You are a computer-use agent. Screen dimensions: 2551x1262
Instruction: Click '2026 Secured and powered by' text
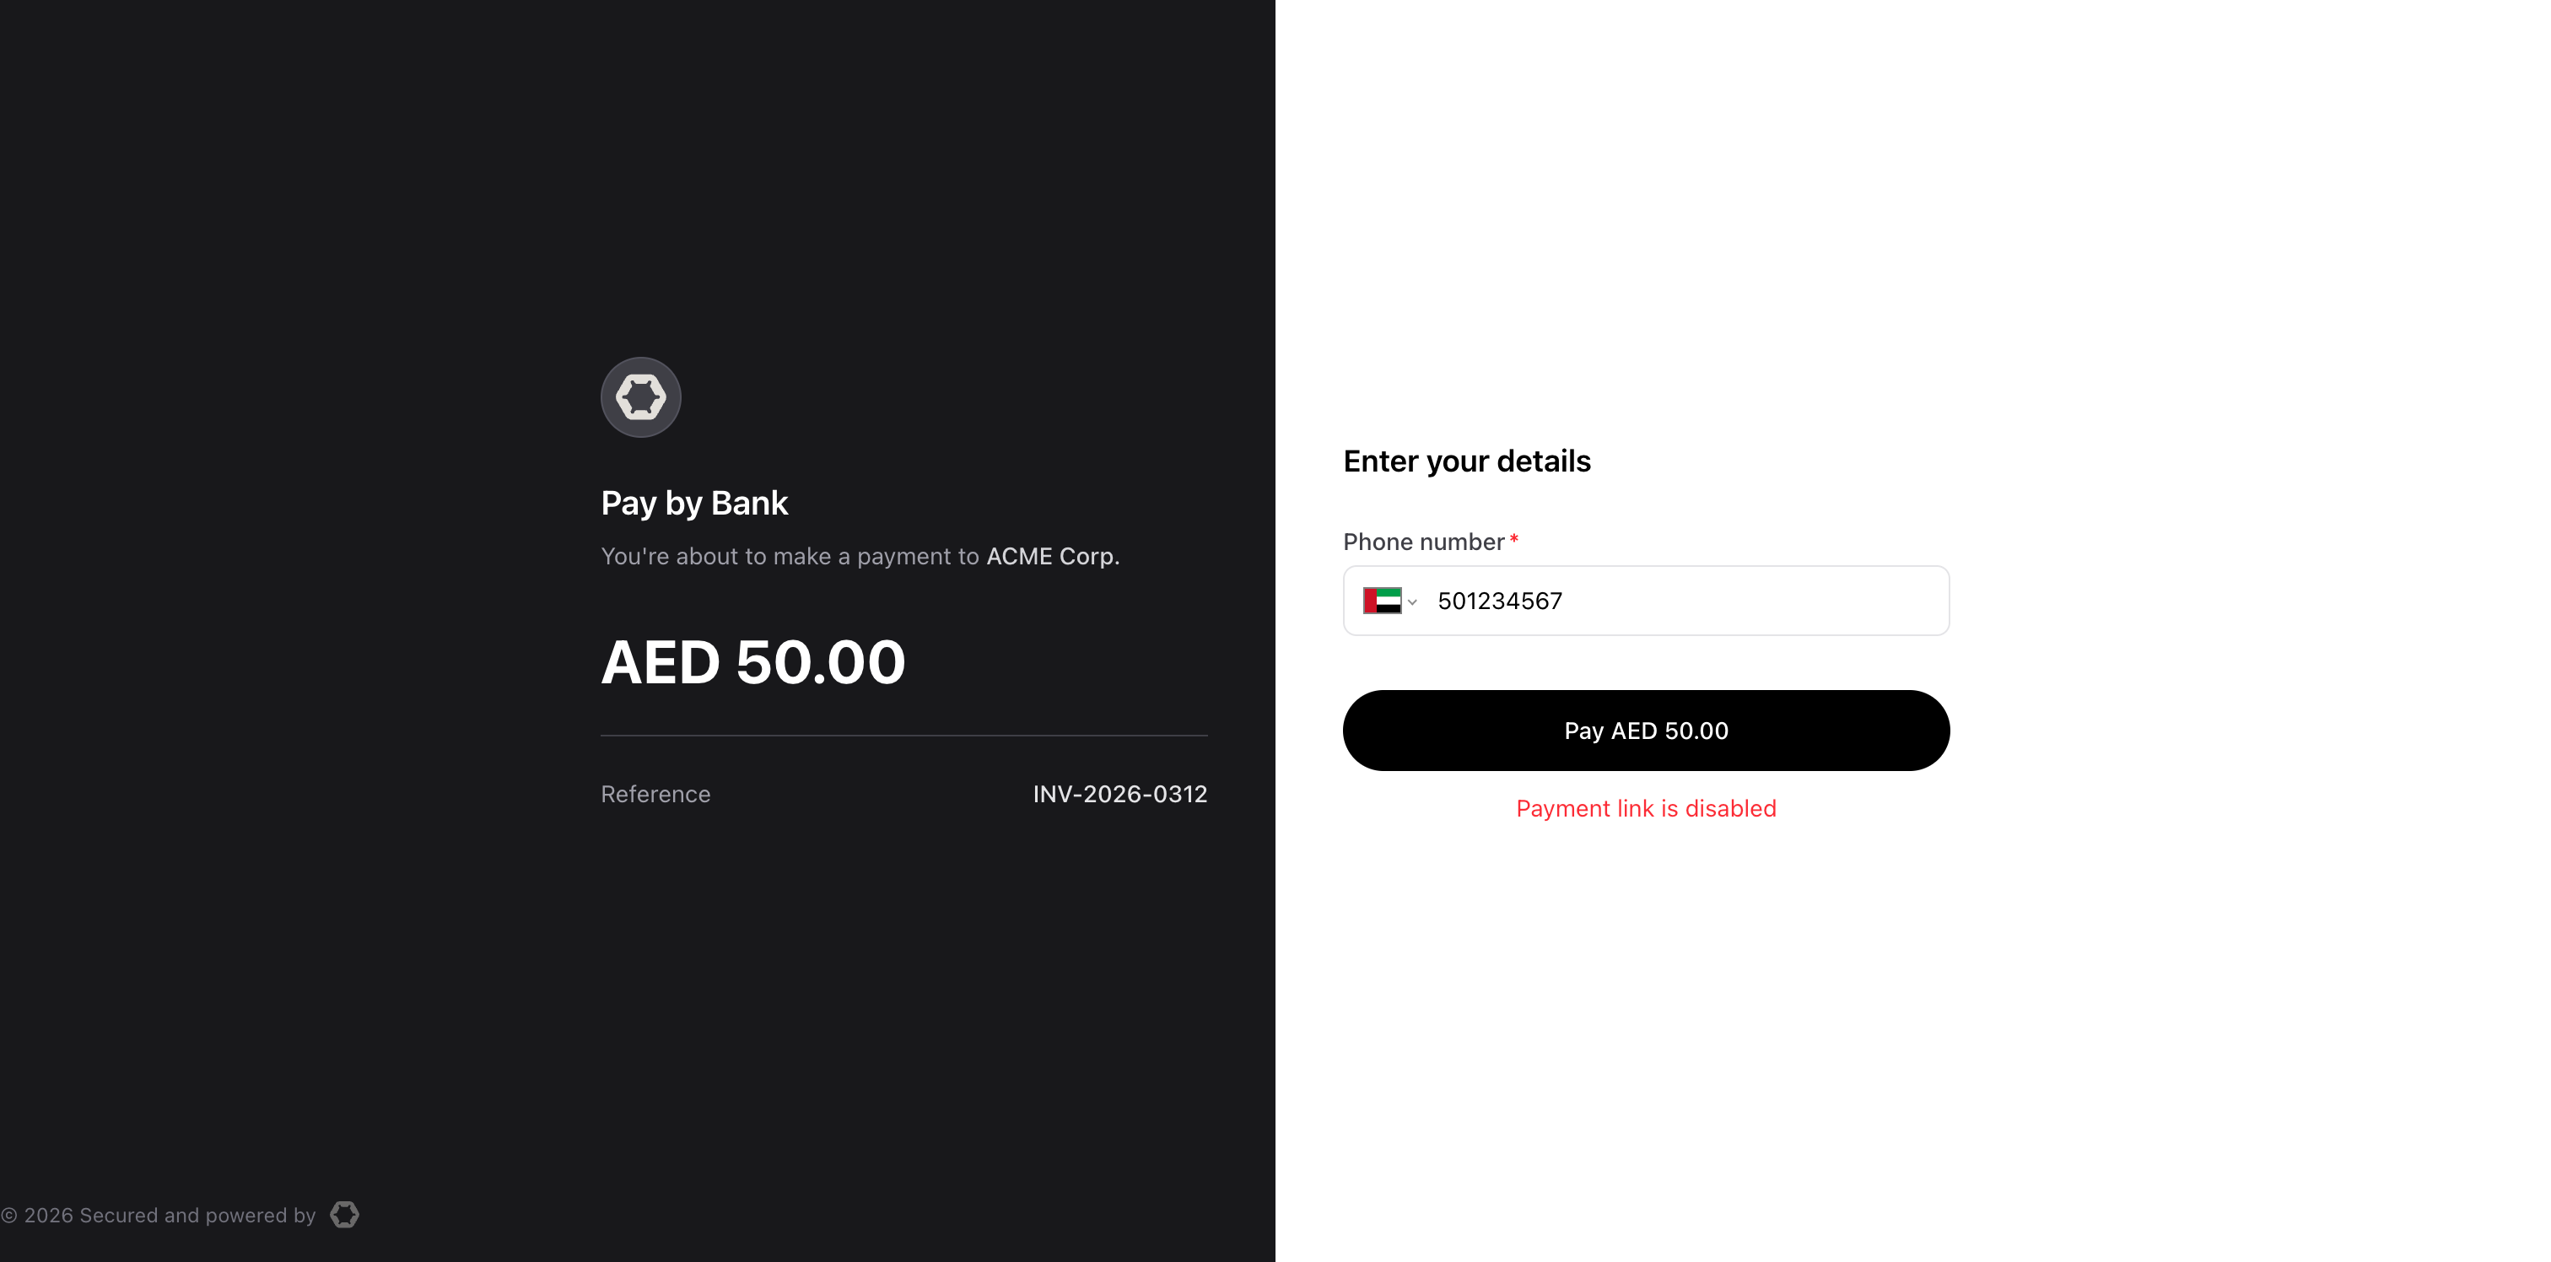(x=170, y=1216)
